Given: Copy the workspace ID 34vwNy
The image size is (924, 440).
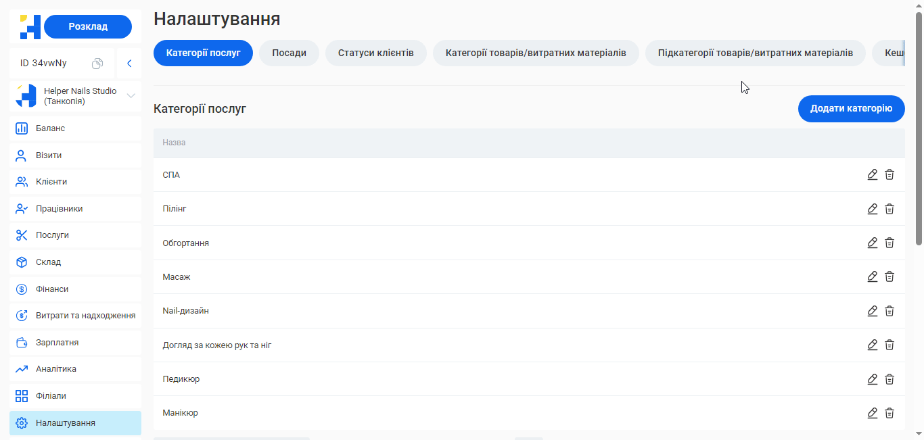Looking at the screenshot, I should 97,62.
